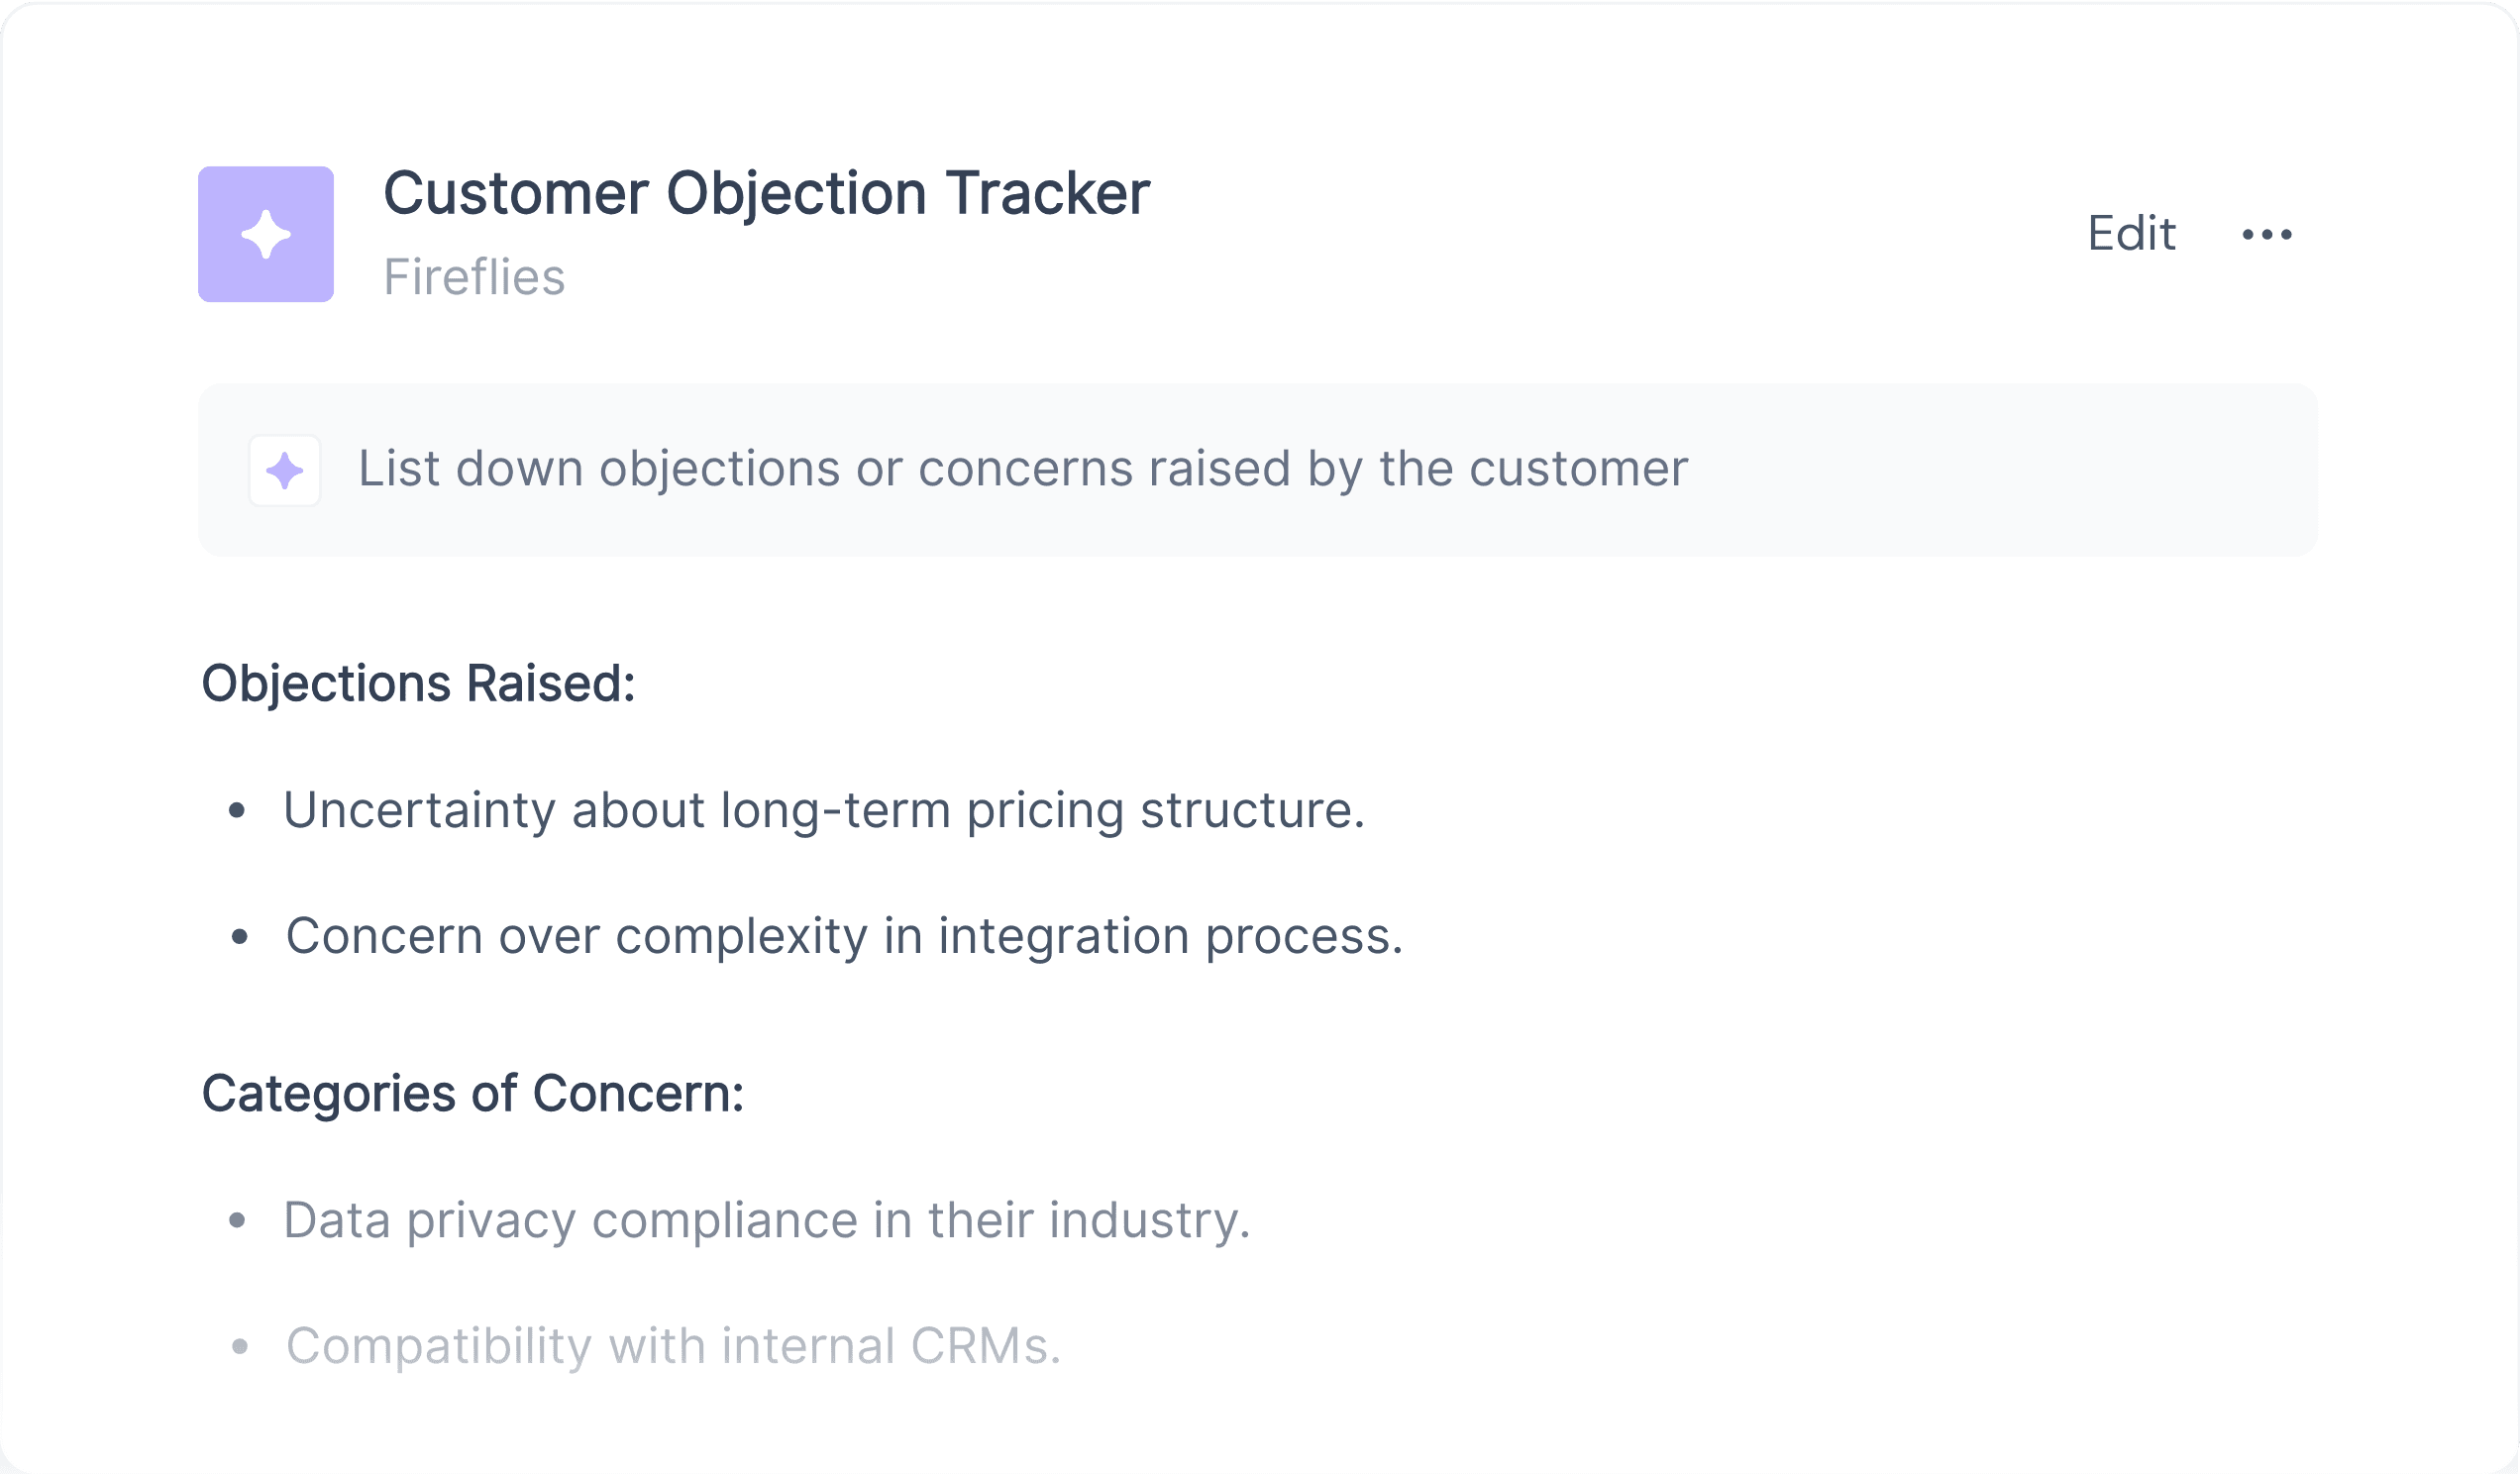The height and width of the screenshot is (1474, 2520).
Task: Select the long-term pricing structure objection
Action: (824, 810)
